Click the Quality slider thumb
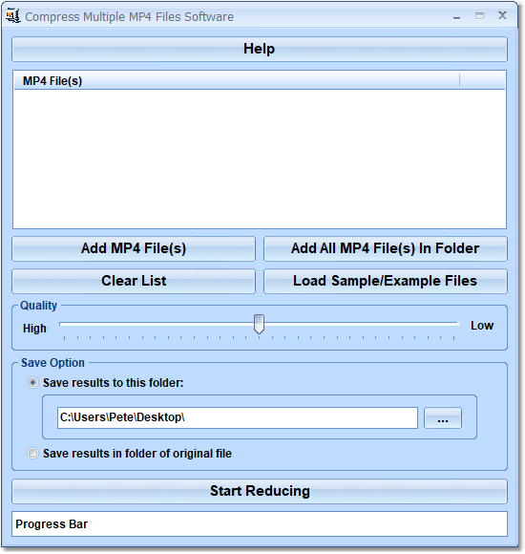This screenshot has height=554, width=525. (259, 324)
